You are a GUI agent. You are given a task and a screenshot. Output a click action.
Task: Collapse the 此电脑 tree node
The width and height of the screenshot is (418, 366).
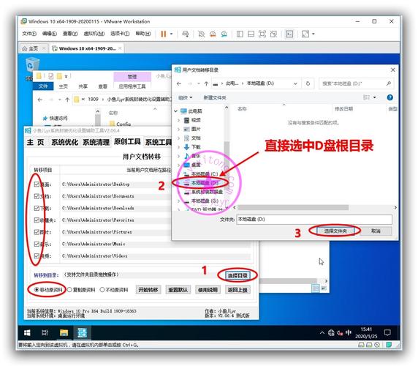176,111
